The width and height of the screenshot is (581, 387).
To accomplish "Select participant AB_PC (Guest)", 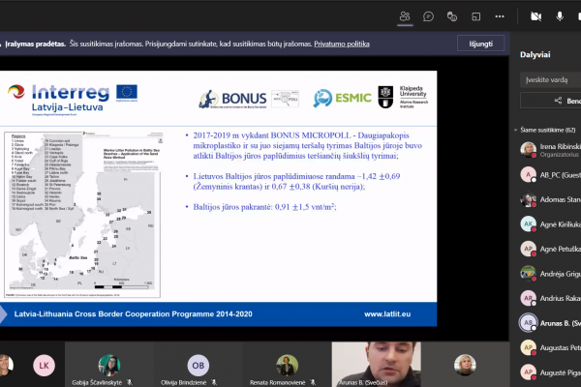I will click(x=550, y=175).
